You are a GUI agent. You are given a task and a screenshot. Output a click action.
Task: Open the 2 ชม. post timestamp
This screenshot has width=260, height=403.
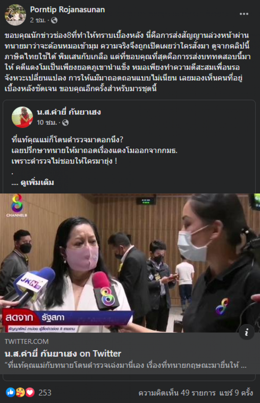tap(38, 21)
